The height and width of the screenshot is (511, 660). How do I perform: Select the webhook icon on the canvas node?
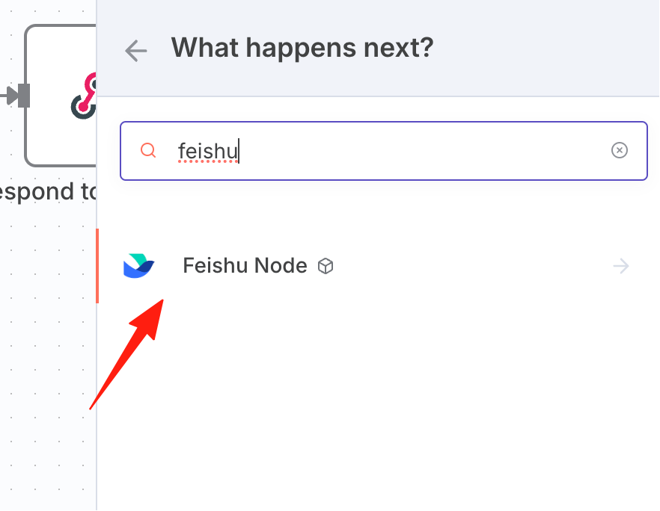click(83, 96)
